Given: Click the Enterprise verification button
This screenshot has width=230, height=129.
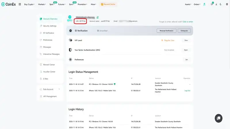Looking at the screenshot, I should pyautogui.click(x=184, y=31).
